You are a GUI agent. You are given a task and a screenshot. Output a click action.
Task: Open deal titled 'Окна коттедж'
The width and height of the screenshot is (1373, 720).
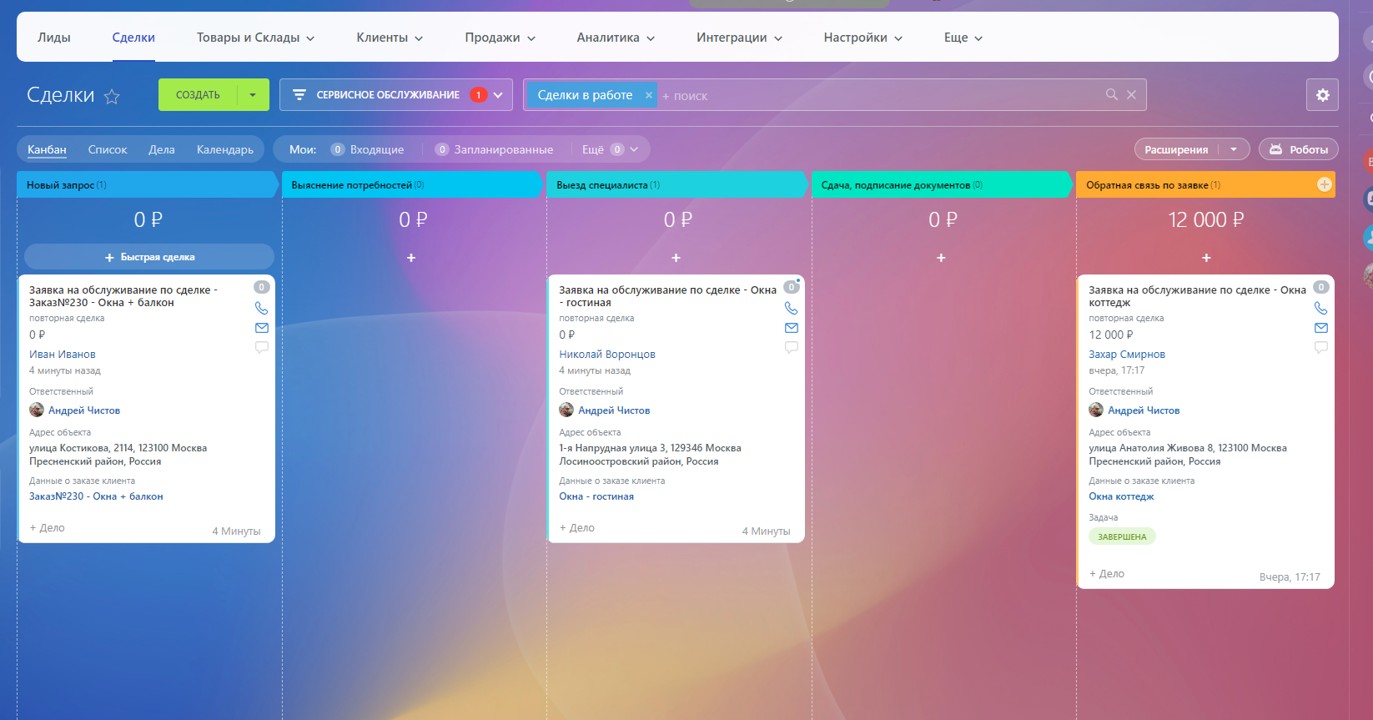pyautogui.click(x=1197, y=296)
